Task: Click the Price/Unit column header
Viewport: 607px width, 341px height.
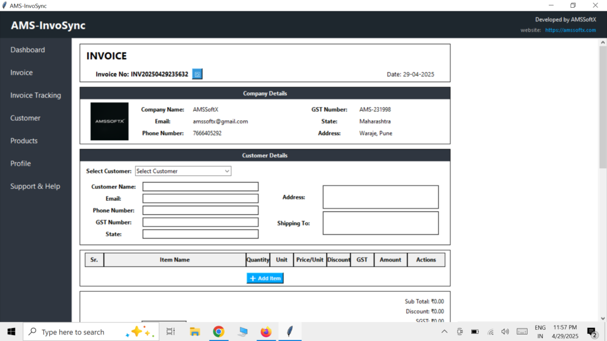Action: [309, 260]
